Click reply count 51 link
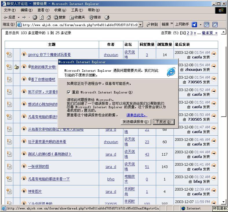This screenshot has height=212, width=228. 147,167
